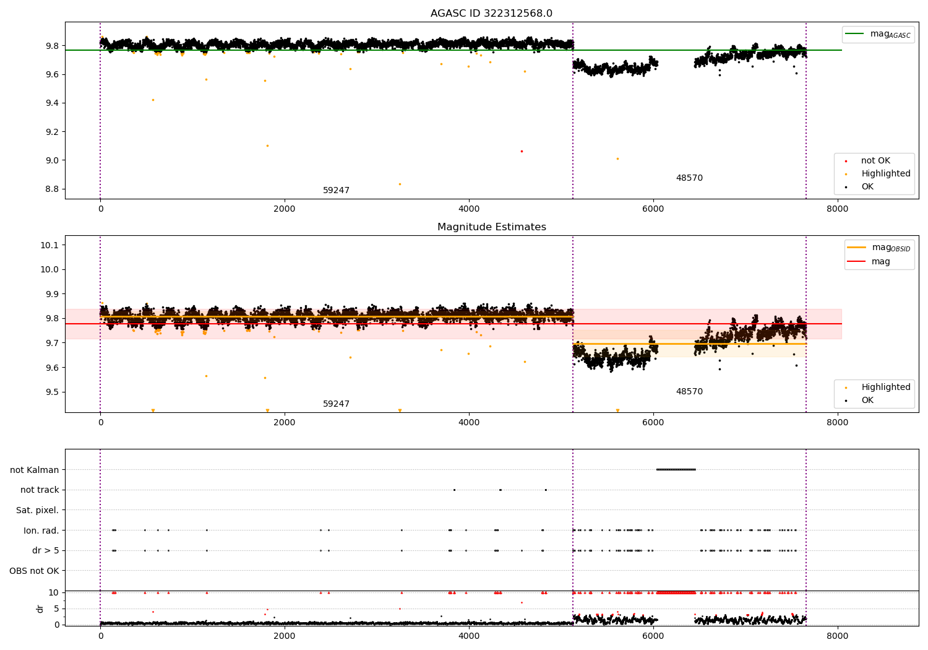The height and width of the screenshot is (650, 928).
Task: Click the red 'mag' legend line
Action: [857, 261]
